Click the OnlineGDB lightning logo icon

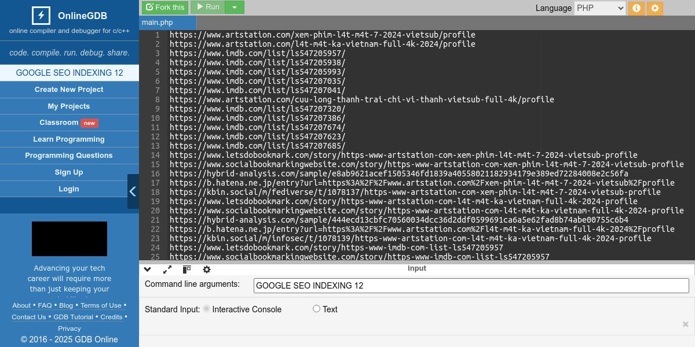pyautogui.click(x=41, y=16)
